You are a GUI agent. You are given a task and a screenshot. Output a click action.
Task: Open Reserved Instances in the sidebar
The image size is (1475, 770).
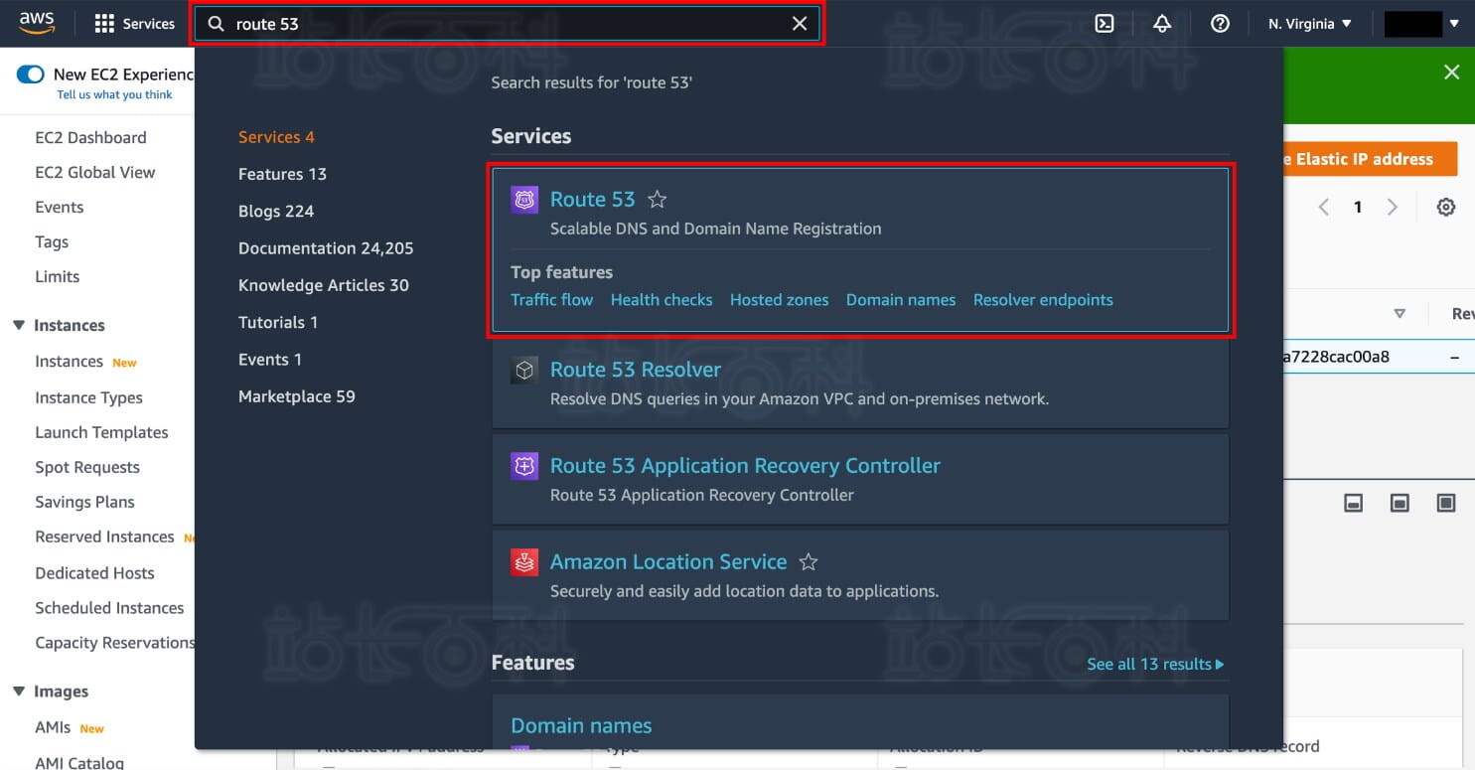pyautogui.click(x=104, y=537)
